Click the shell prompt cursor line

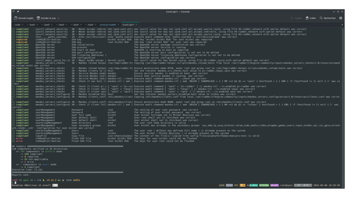point(14,183)
